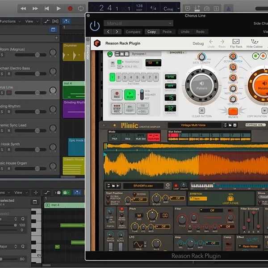
Task: Open the Effect Reso Noise dropdown
Action: coord(249,246)
